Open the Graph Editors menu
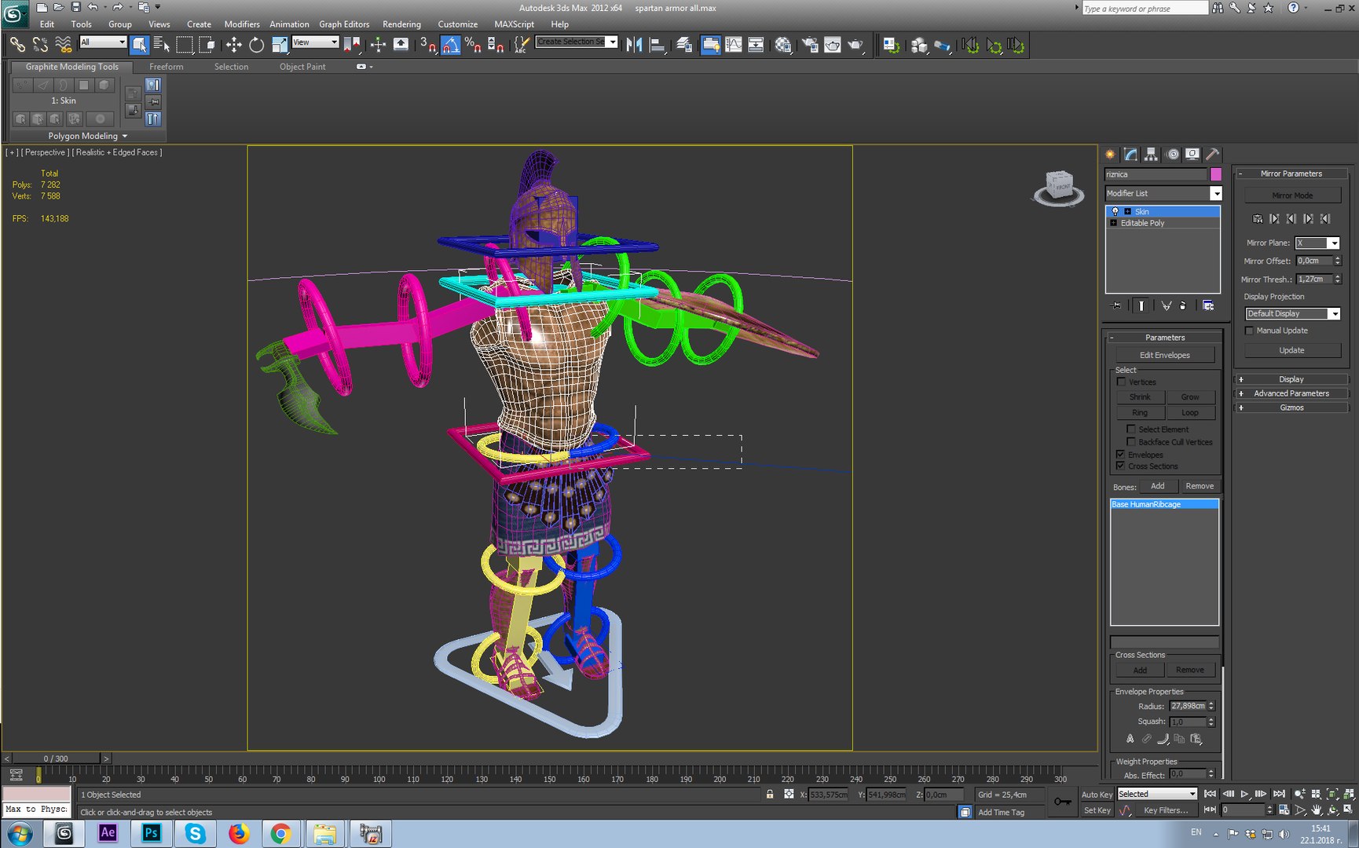The height and width of the screenshot is (848, 1359). click(x=344, y=24)
